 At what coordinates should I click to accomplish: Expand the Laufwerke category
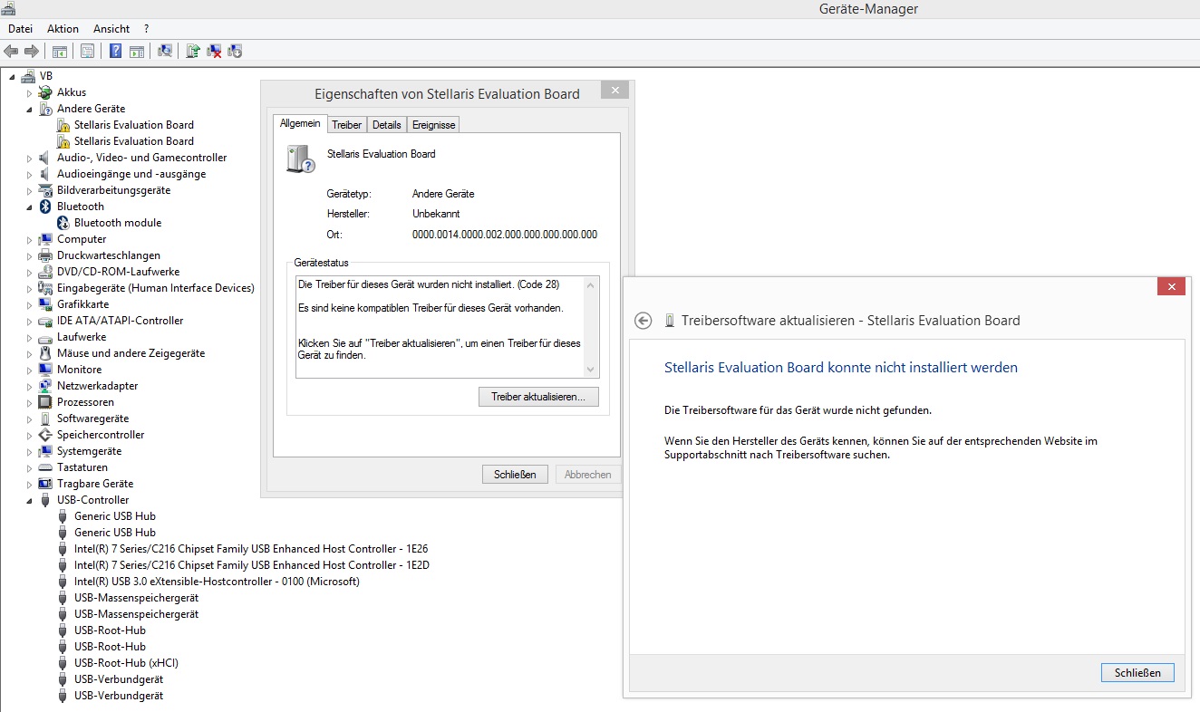pyautogui.click(x=29, y=337)
